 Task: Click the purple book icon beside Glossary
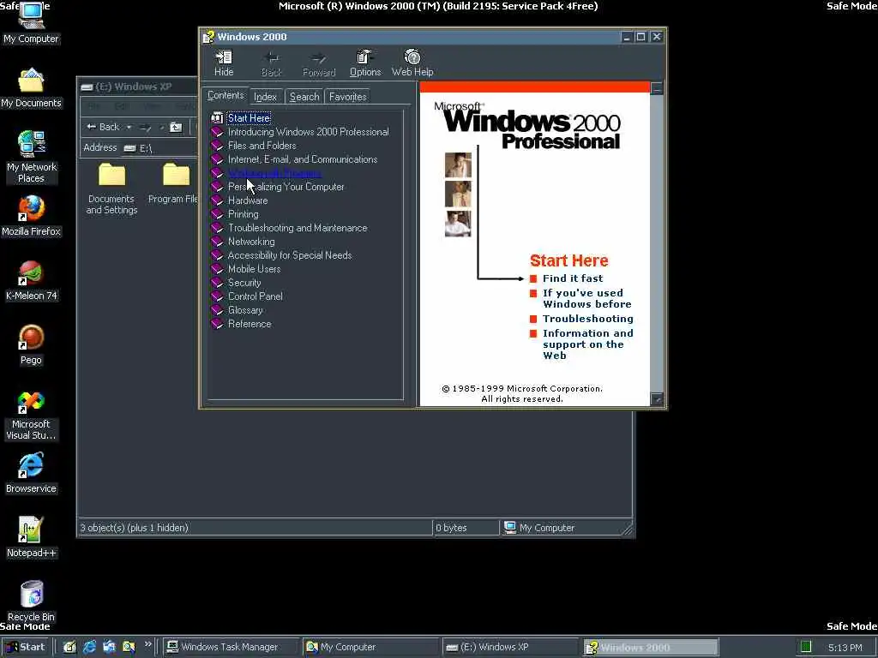(x=217, y=310)
